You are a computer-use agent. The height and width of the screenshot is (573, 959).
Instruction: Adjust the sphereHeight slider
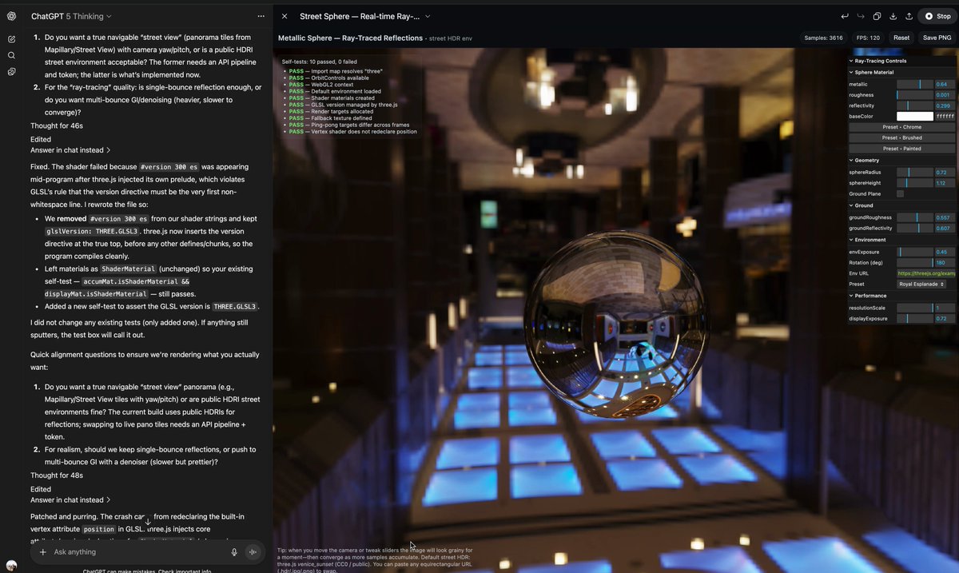pos(914,183)
